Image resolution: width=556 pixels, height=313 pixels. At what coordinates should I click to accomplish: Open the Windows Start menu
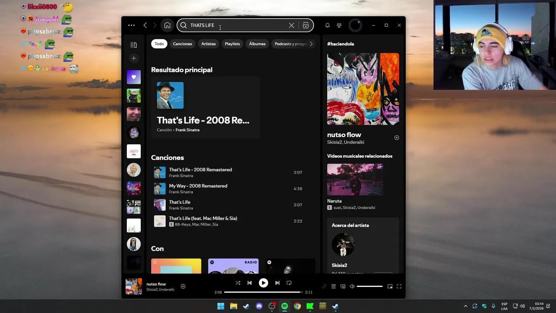click(221, 306)
